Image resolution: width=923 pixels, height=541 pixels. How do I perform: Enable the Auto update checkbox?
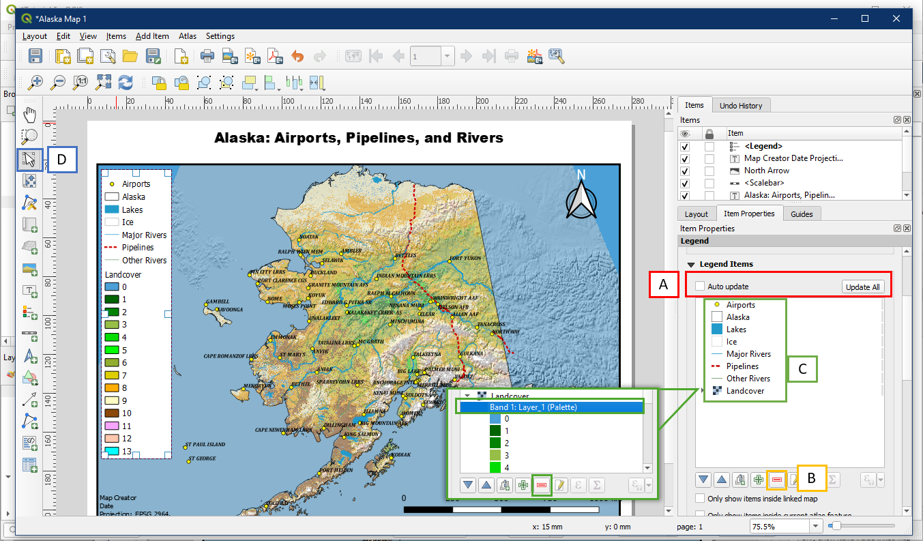click(x=700, y=287)
